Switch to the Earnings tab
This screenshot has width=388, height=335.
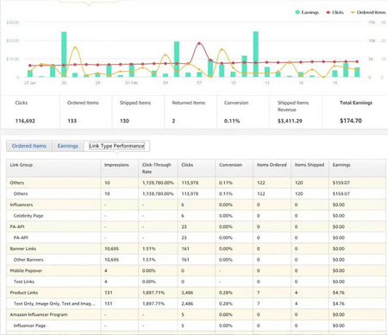[x=68, y=146]
